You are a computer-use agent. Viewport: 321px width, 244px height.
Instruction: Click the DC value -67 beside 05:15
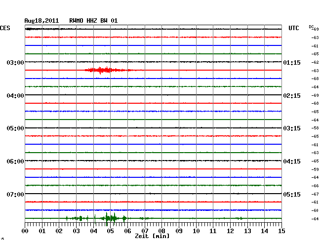(x=315, y=194)
